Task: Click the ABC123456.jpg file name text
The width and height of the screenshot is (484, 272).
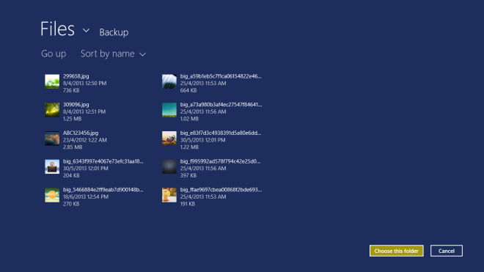Action: (x=81, y=133)
